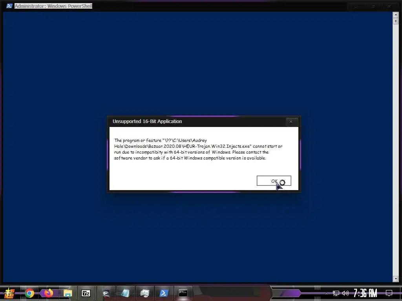Click the 7:36 AM taskbar clock
This screenshot has height=301, width=402.
(x=365, y=293)
